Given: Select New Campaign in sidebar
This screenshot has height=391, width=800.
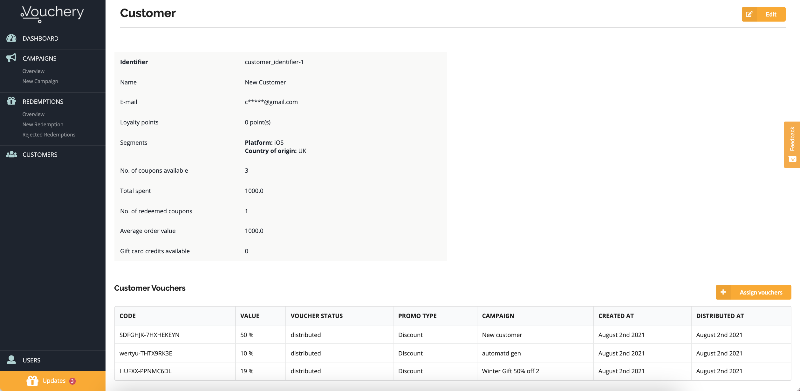Looking at the screenshot, I should coord(40,81).
